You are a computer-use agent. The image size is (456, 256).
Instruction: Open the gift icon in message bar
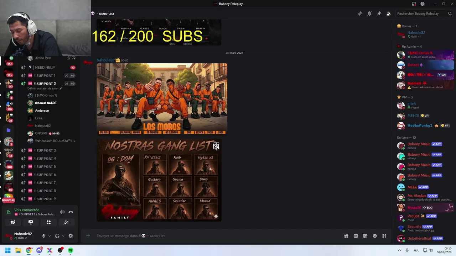346,236
